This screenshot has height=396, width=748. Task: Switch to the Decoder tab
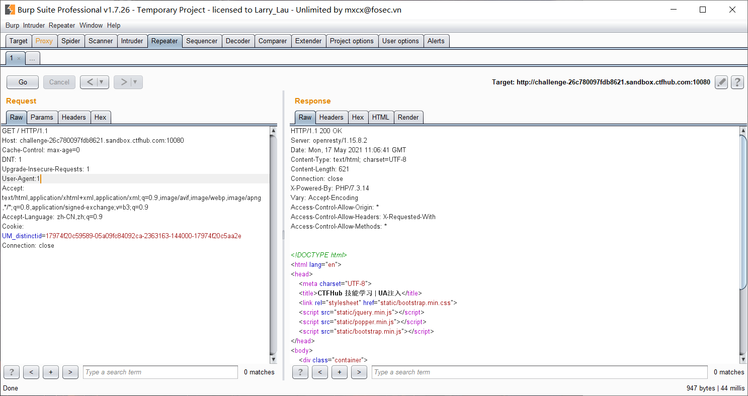click(238, 41)
